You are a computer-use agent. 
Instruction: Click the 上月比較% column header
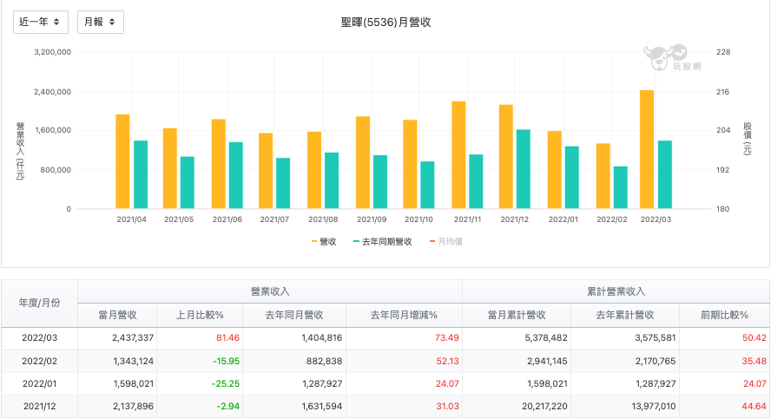point(200,316)
